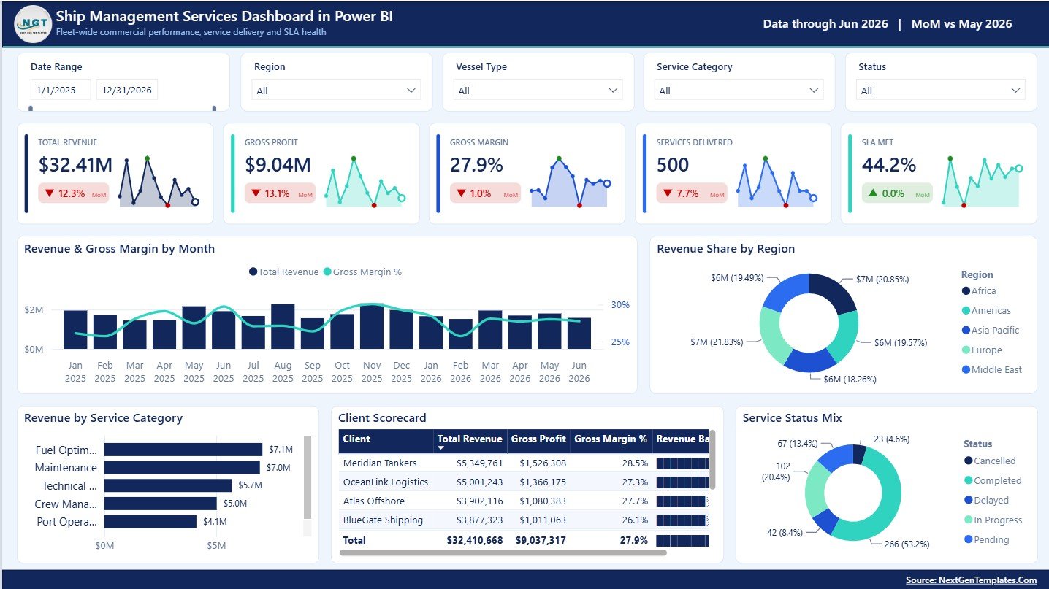Click the Client column header

386,441
